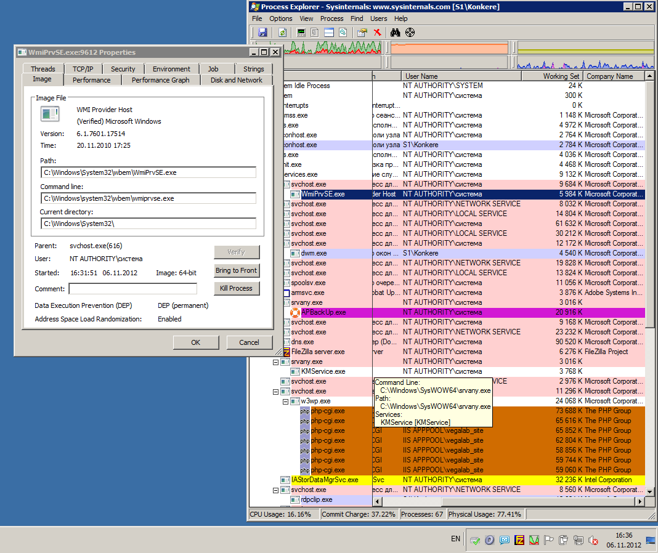Click Cancel in the Properties dialog
Screen dimensions: 658x553
coord(250,342)
